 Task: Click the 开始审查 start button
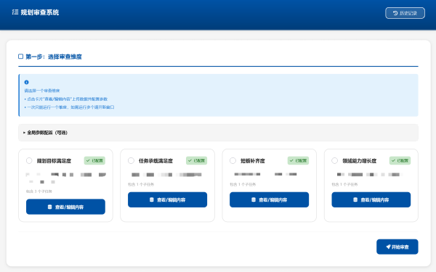[x=397, y=247]
